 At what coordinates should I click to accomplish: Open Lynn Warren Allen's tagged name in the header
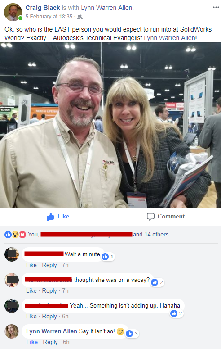106,8
